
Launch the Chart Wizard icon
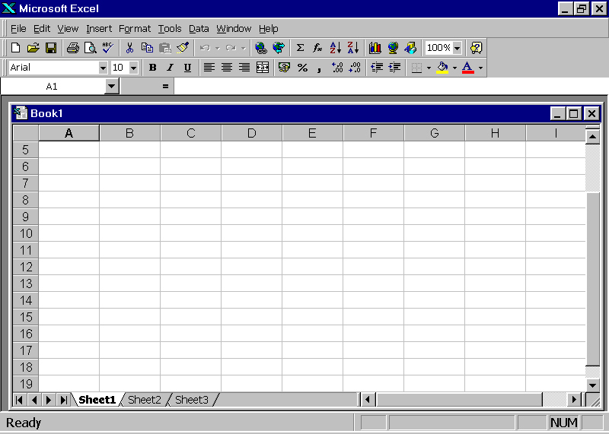coord(375,48)
